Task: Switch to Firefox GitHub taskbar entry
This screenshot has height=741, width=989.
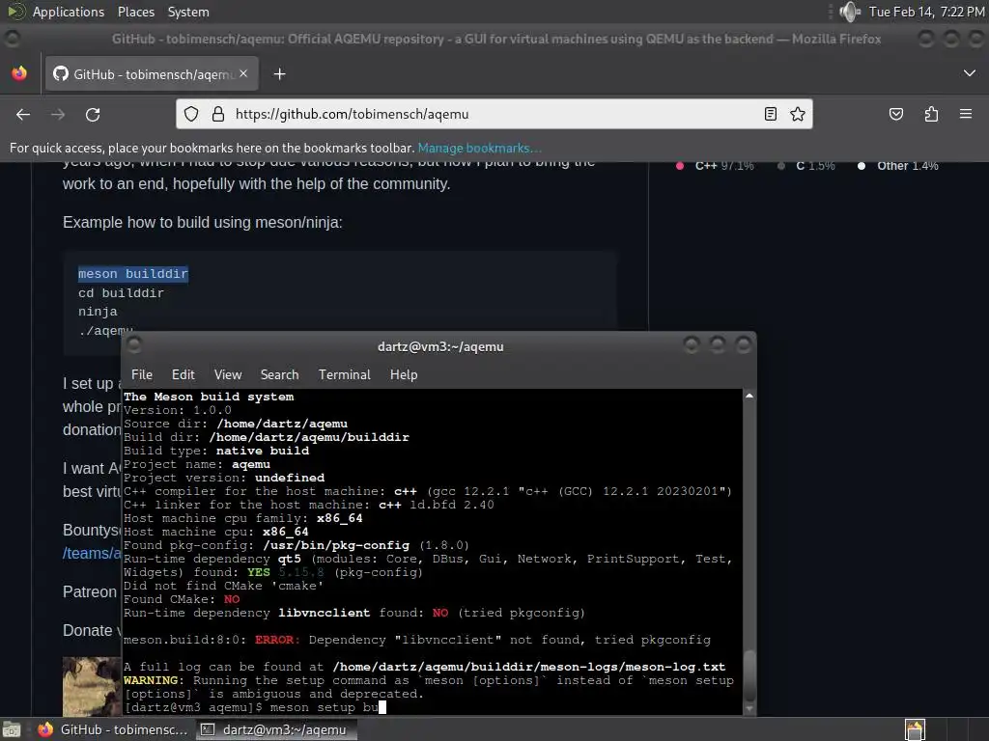Action: click(114, 729)
